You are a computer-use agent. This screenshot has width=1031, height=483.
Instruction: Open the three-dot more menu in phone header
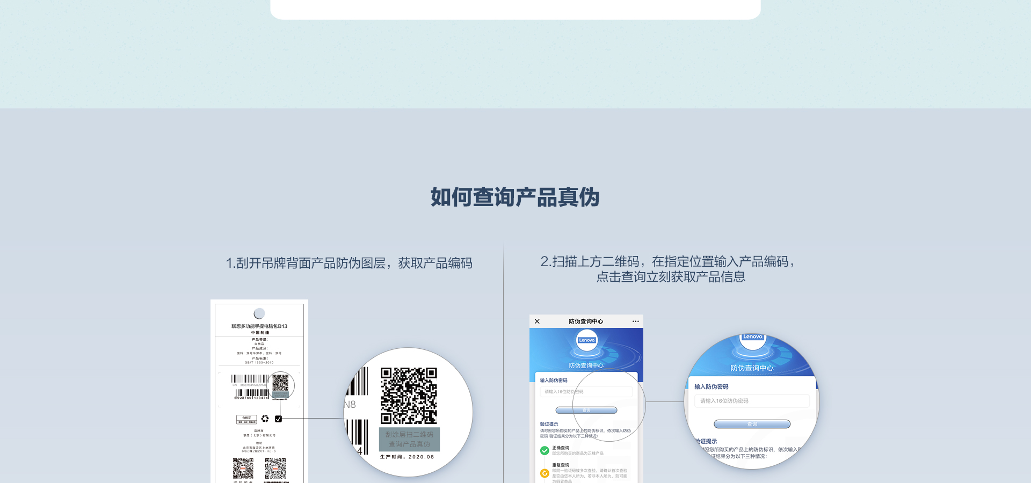(x=636, y=321)
